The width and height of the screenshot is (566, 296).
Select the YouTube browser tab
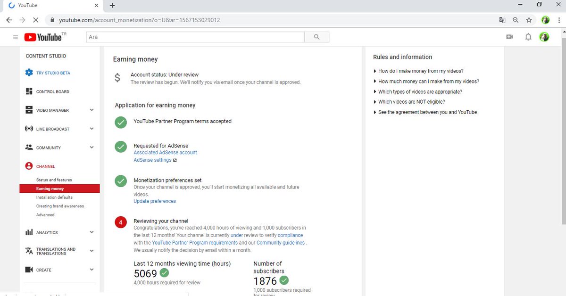click(x=52, y=6)
